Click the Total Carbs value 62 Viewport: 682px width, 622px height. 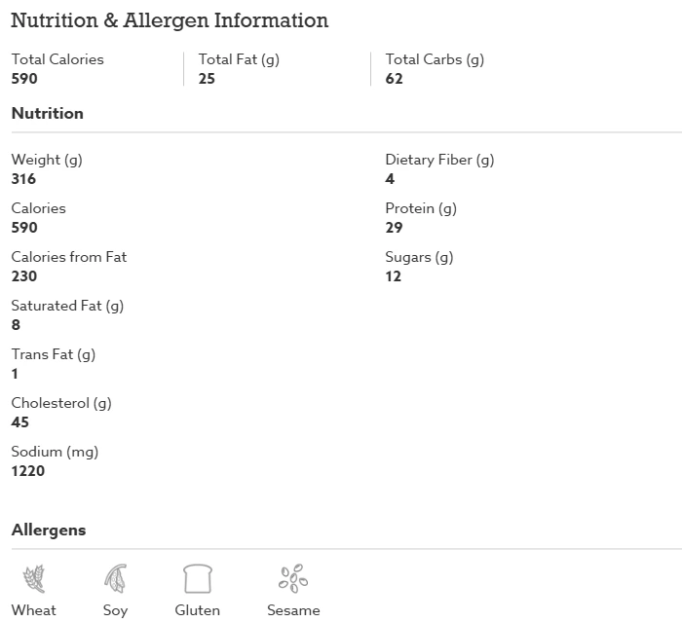(394, 79)
